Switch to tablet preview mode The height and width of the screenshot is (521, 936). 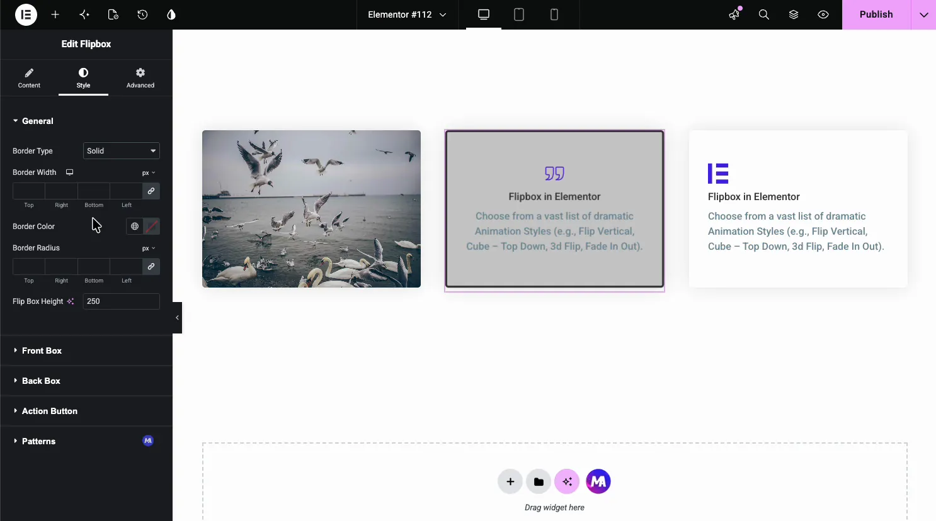click(519, 14)
